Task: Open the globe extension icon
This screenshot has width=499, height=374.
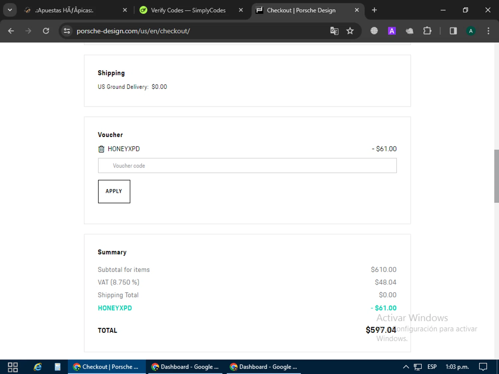Action: (x=374, y=31)
